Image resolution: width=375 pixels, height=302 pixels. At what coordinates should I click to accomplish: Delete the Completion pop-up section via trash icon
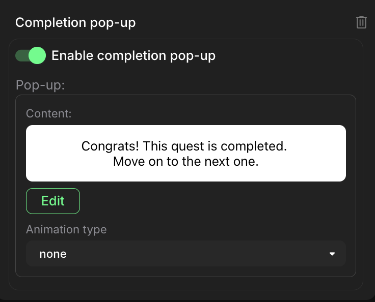click(361, 22)
